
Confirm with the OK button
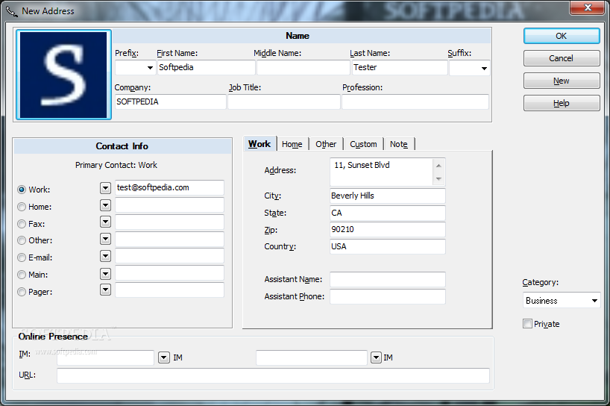point(562,36)
